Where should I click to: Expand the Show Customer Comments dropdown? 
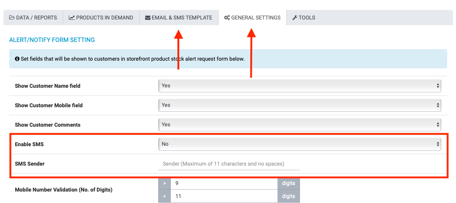pyautogui.click(x=300, y=125)
